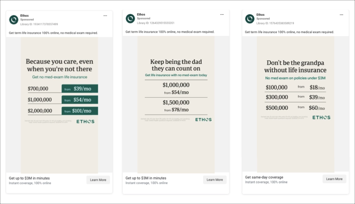Click the Sponsored label on the first ad
355x204 pixels.
click(27, 19)
